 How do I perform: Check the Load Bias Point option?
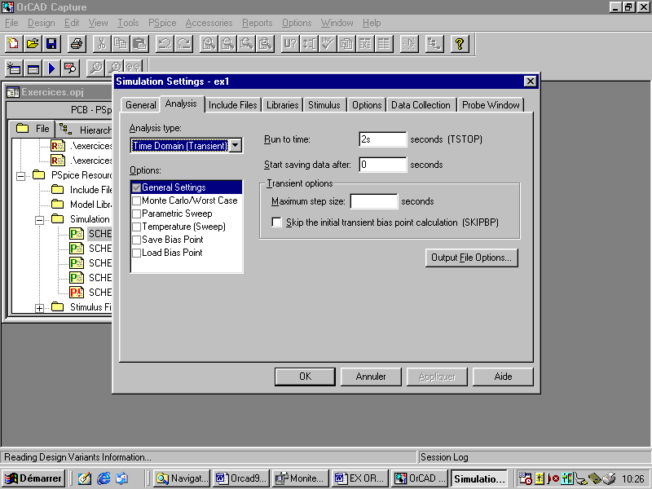(x=136, y=253)
